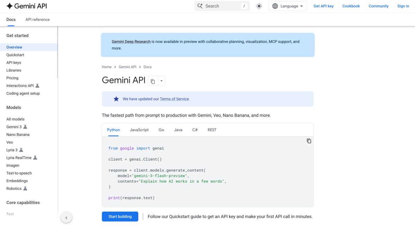Click the beaker icon next to Lyria 3
Image resolution: width=415 pixels, height=227 pixels.
click(21, 150)
